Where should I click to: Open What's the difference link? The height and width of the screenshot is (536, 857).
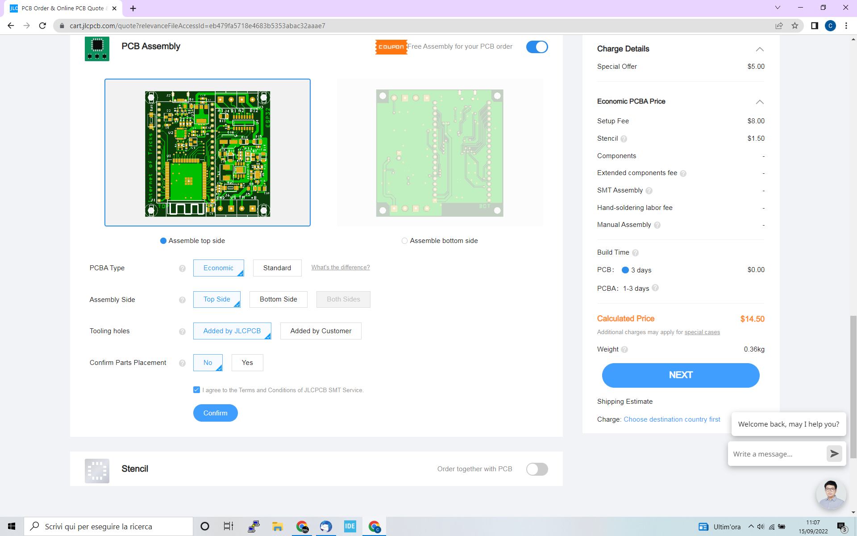(340, 268)
